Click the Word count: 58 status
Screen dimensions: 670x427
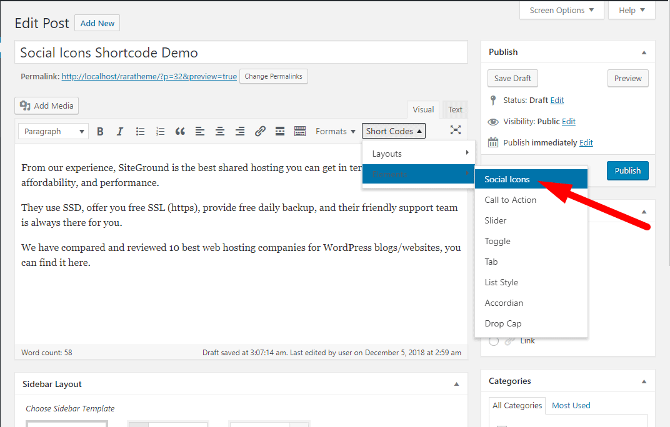tap(47, 353)
